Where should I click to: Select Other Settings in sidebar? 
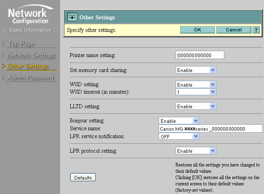click(x=28, y=66)
